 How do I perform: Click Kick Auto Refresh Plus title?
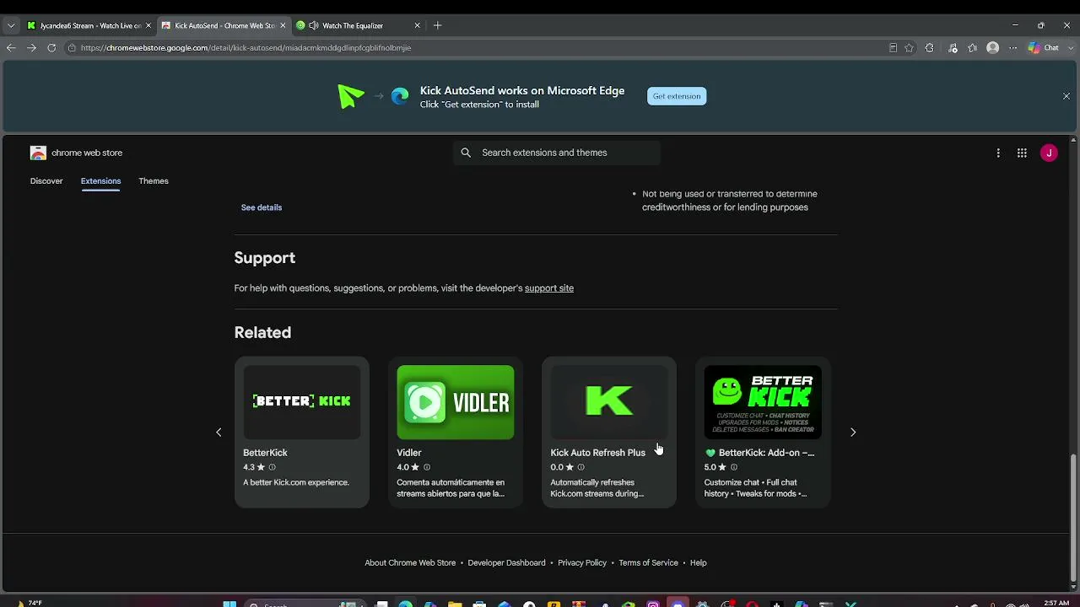point(598,453)
